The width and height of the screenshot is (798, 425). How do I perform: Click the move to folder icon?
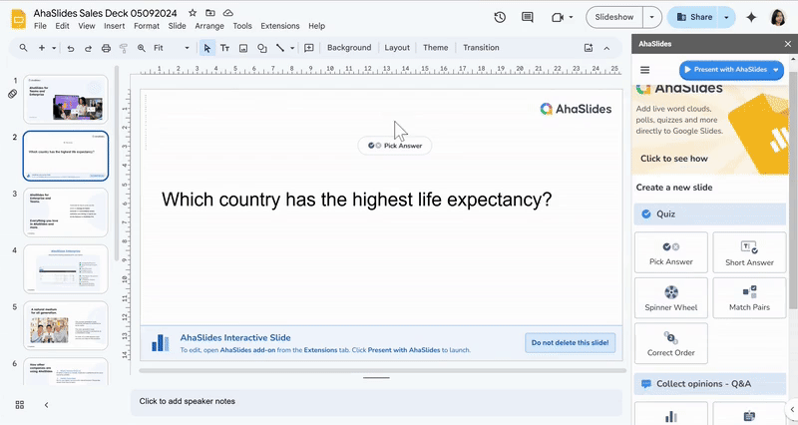[210, 13]
